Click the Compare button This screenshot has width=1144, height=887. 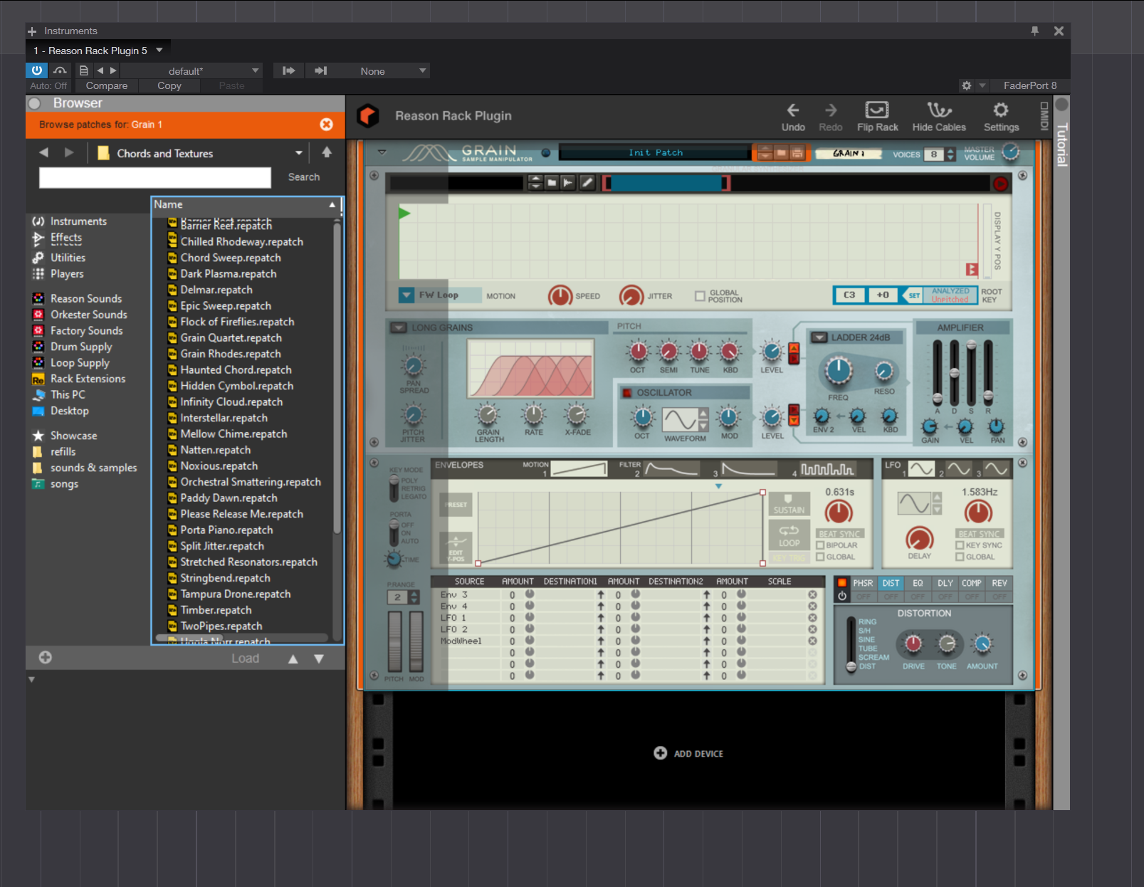(x=107, y=85)
